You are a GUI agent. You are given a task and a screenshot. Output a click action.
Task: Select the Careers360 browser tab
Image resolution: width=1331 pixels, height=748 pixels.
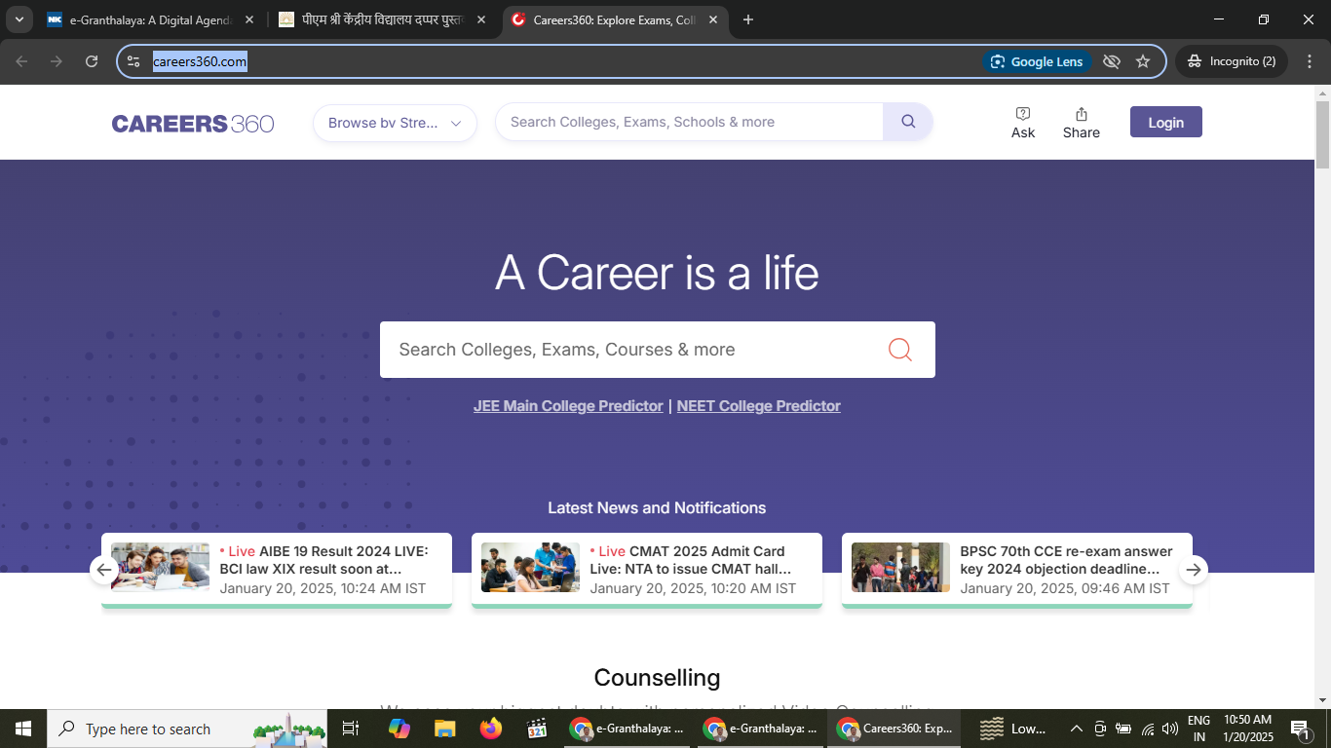(x=615, y=19)
